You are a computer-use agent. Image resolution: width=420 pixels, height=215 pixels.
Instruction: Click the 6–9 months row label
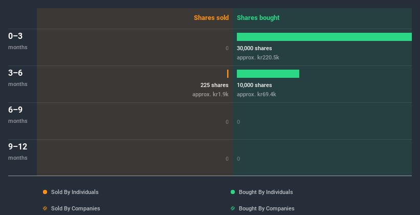click(x=18, y=115)
